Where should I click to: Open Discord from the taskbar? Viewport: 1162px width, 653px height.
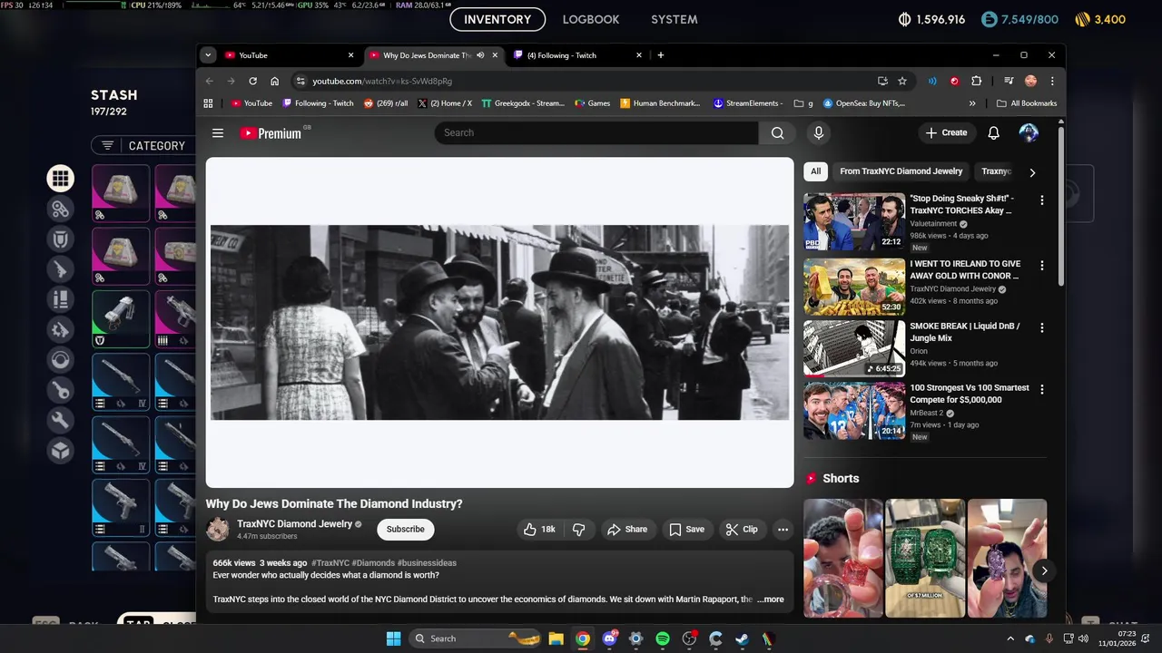tap(609, 638)
